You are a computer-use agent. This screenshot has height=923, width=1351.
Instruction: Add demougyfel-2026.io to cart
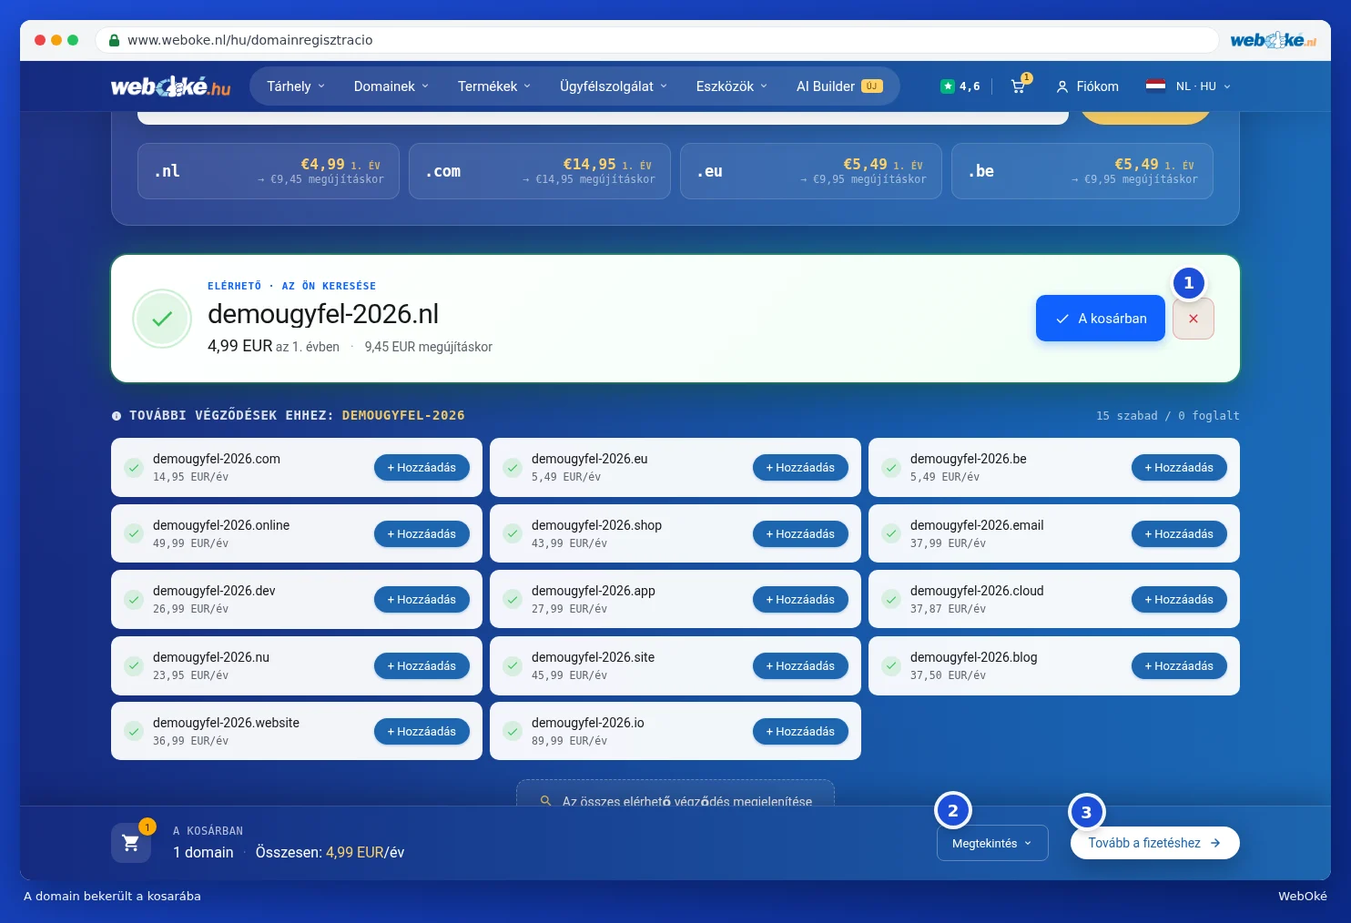(x=800, y=732)
